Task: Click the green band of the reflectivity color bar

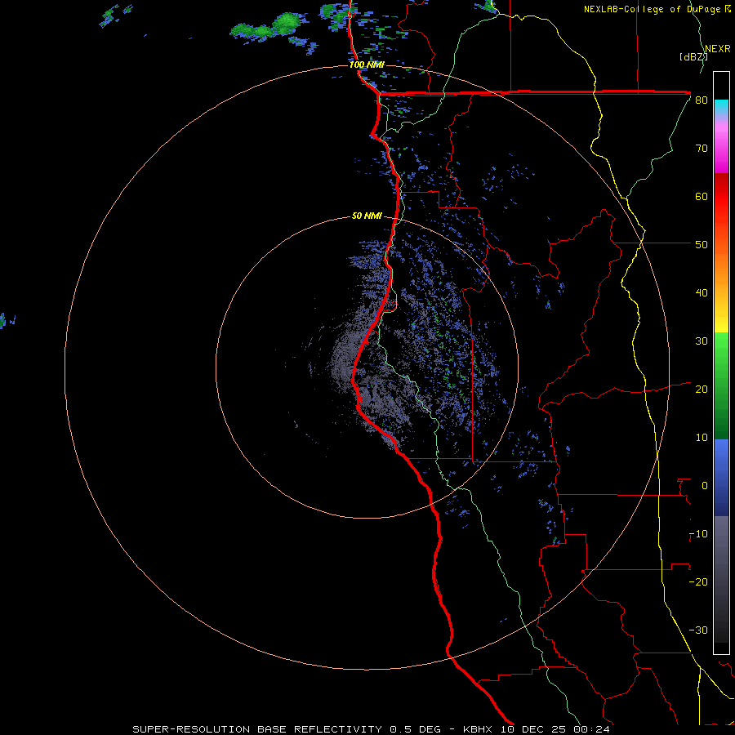Action: [721, 385]
